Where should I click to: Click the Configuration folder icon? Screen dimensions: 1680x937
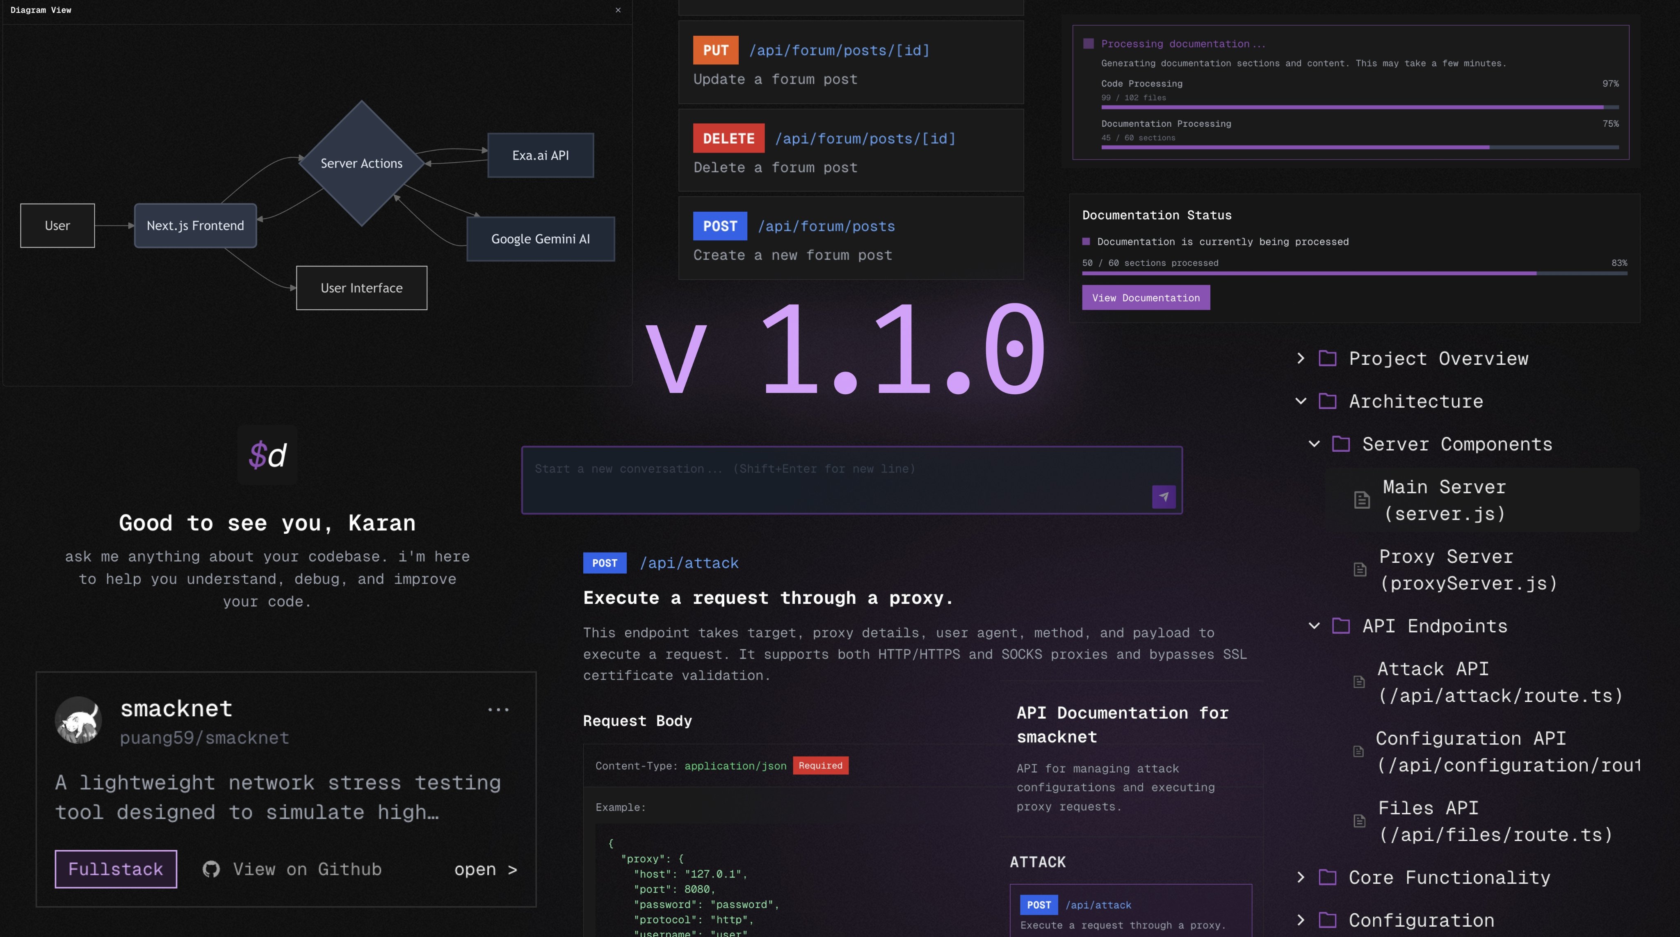click(1327, 920)
